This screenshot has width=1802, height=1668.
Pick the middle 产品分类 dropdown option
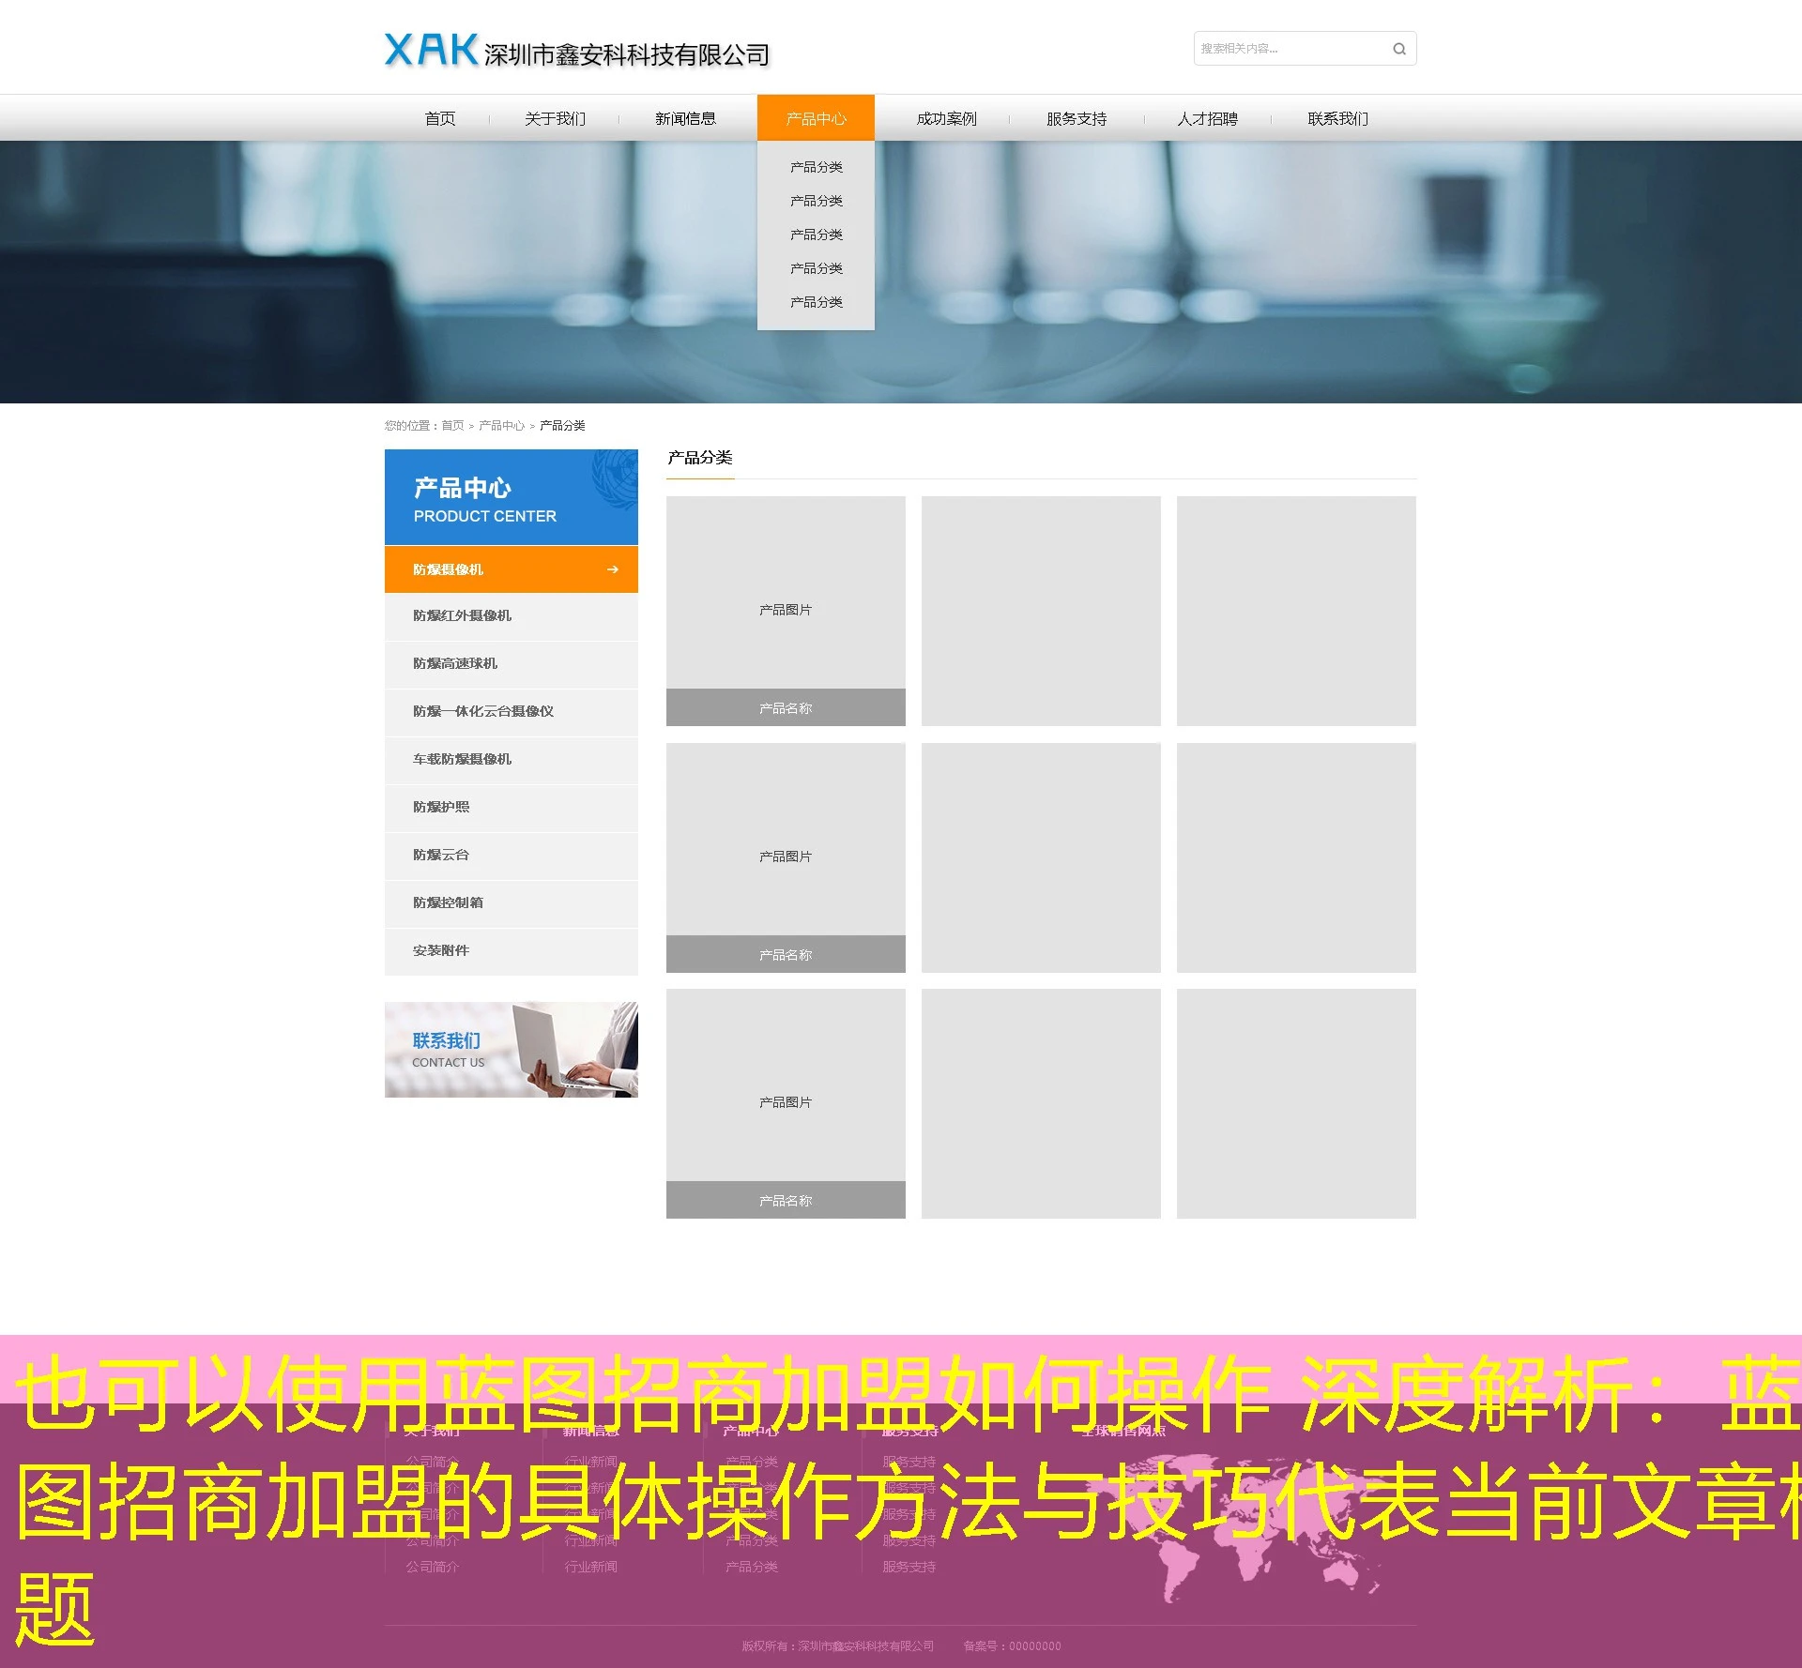815,234
